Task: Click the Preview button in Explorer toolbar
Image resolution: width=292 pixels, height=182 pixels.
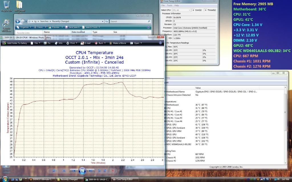Action: point(55,27)
